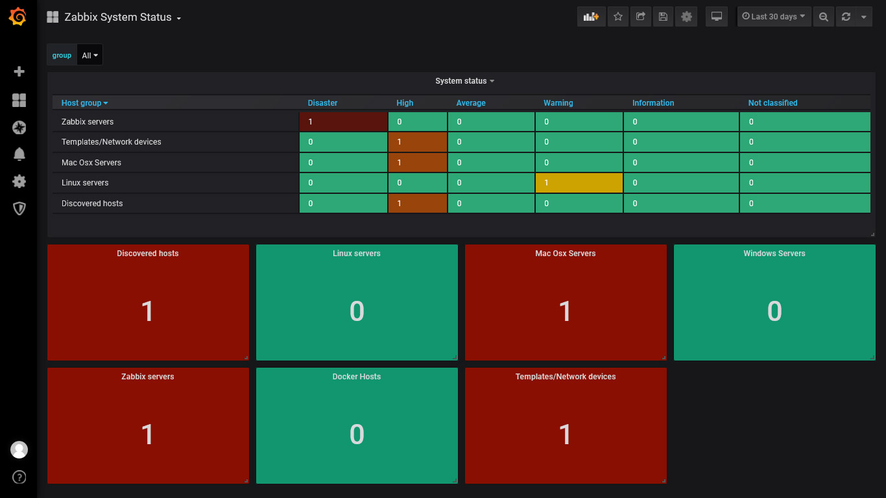Sort table by Information column
Image resolution: width=886 pixels, height=498 pixels.
(x=653, y=103)
